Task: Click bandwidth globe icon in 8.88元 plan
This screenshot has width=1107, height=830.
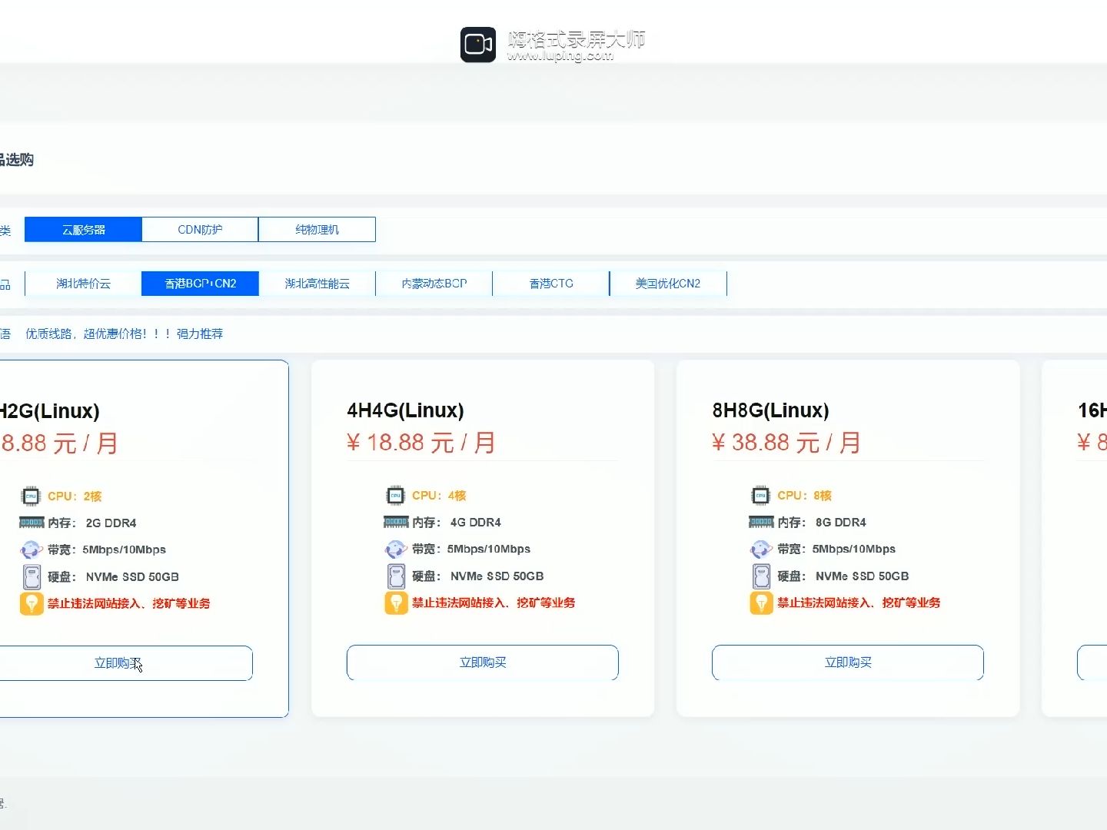Action: [32, 549]
